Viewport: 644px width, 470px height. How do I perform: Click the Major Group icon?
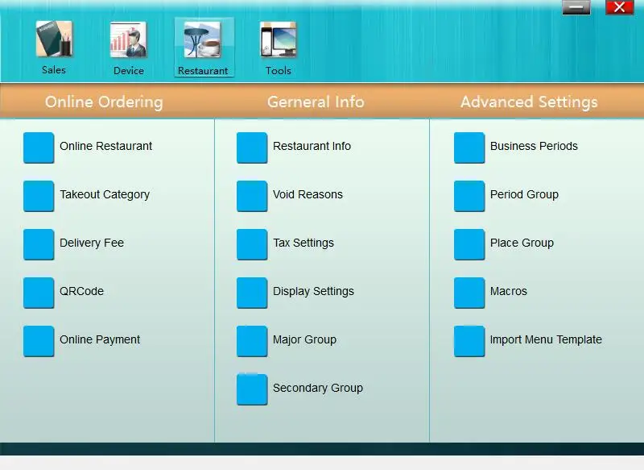click(x=252, y=341)
